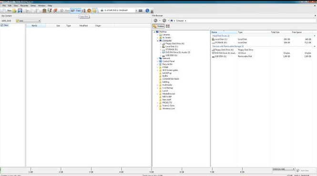Screen dimensions: 317x176
Task: Open the DVD9 disc capacity dropdown
Action: click(284, 169)
